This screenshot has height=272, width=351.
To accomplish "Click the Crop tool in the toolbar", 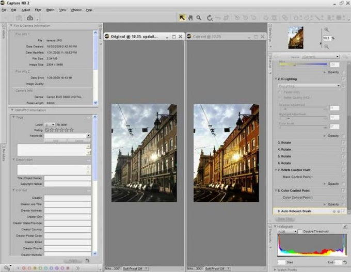I will pyautogui.click(x=226, y=18).
